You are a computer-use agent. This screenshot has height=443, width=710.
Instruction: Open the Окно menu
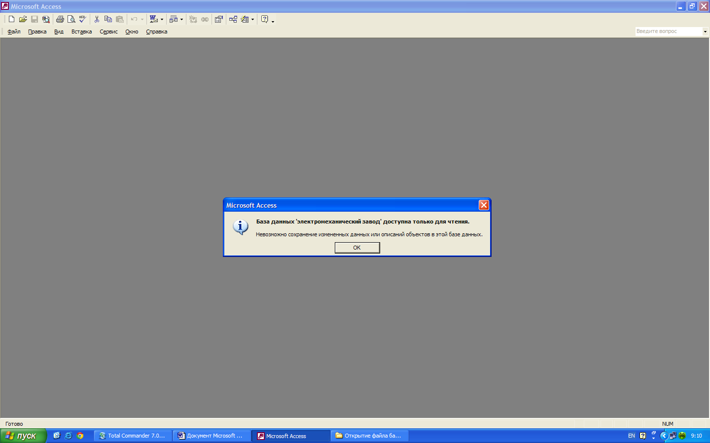coord(132,32)
